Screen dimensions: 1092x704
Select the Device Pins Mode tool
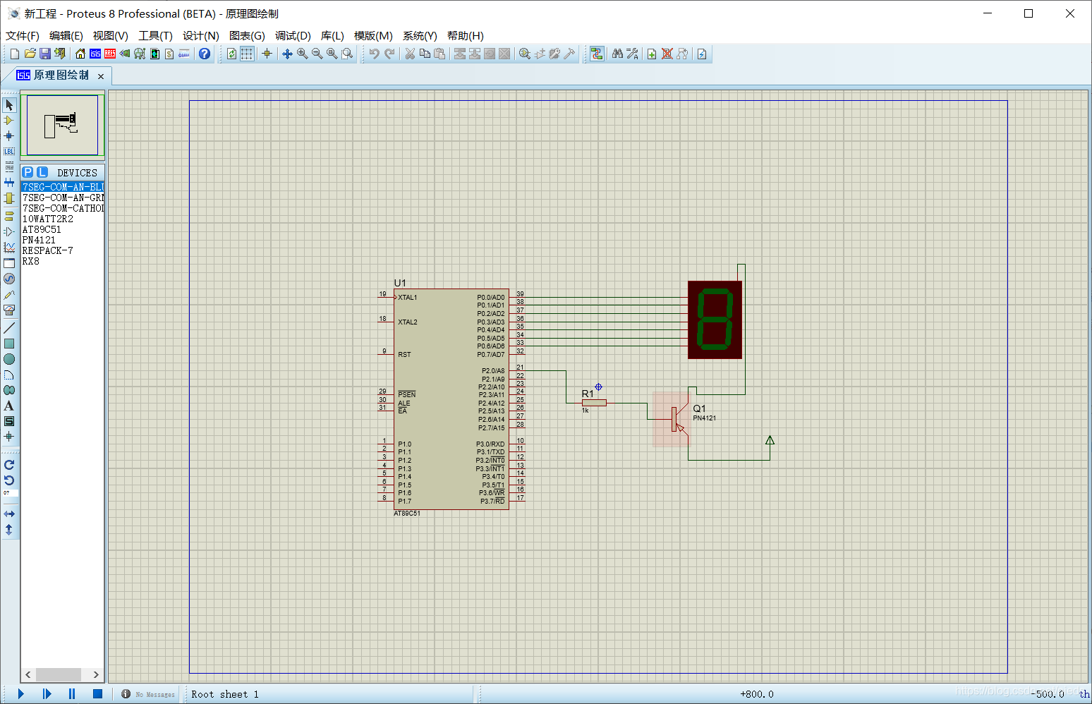9,231
